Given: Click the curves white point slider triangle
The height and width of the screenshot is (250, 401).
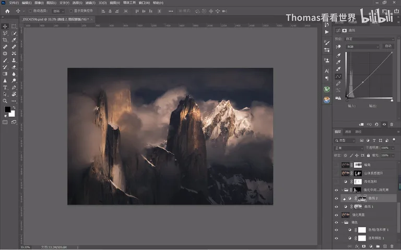Looking at the screenshot, I should coord(392,101).
